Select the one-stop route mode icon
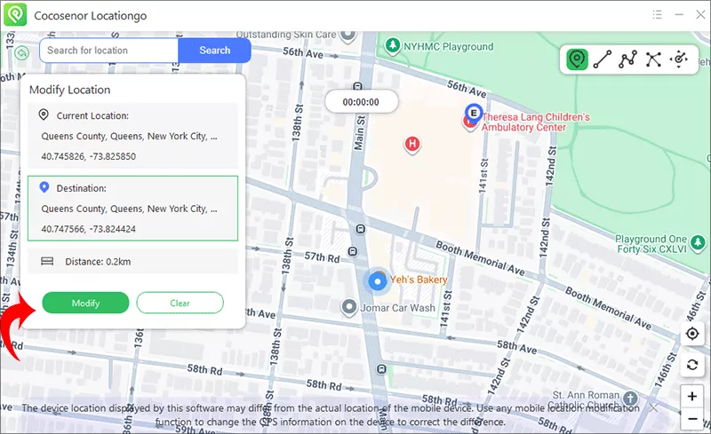 (603, 59)
